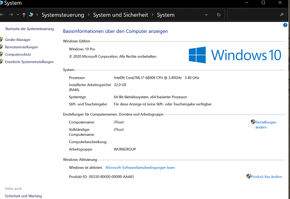290x199 pixels.
Task: Open Startseite der Systemsteuerung
Action: (29, 29)
